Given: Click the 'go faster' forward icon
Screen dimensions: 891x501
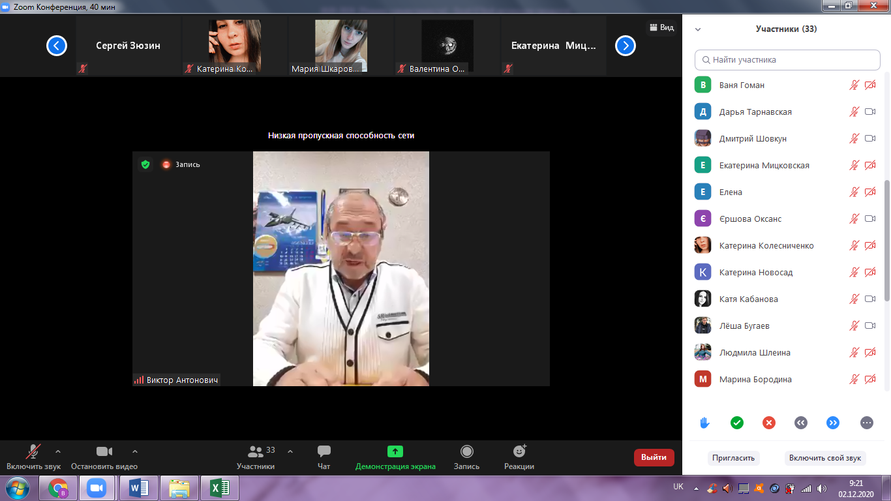Looking at the screenshot, I should point(833,423).
